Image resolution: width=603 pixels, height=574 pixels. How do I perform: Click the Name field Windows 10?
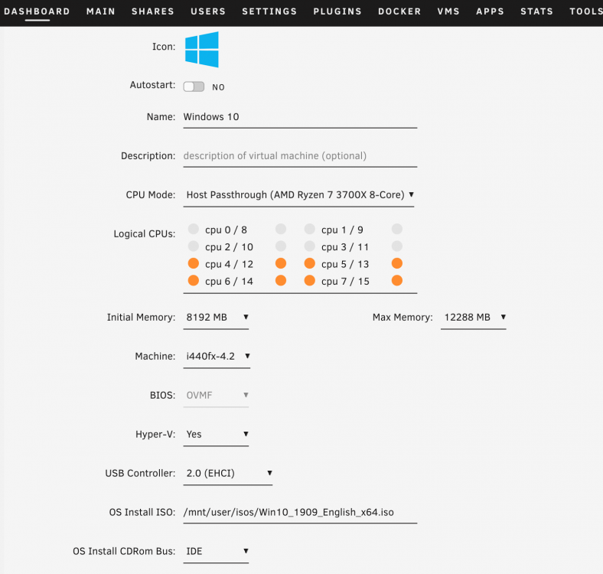coord(300,117)
